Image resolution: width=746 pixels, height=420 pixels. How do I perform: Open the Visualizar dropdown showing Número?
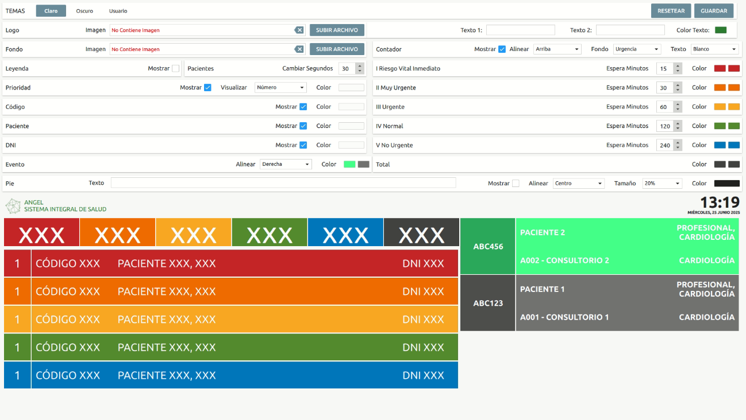pos(280,87)
